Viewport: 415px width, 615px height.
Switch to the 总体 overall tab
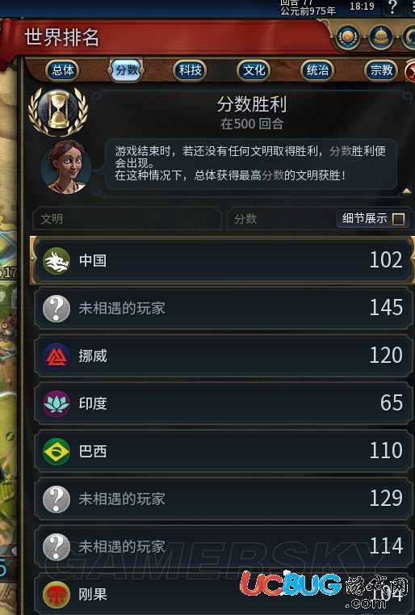63,70
